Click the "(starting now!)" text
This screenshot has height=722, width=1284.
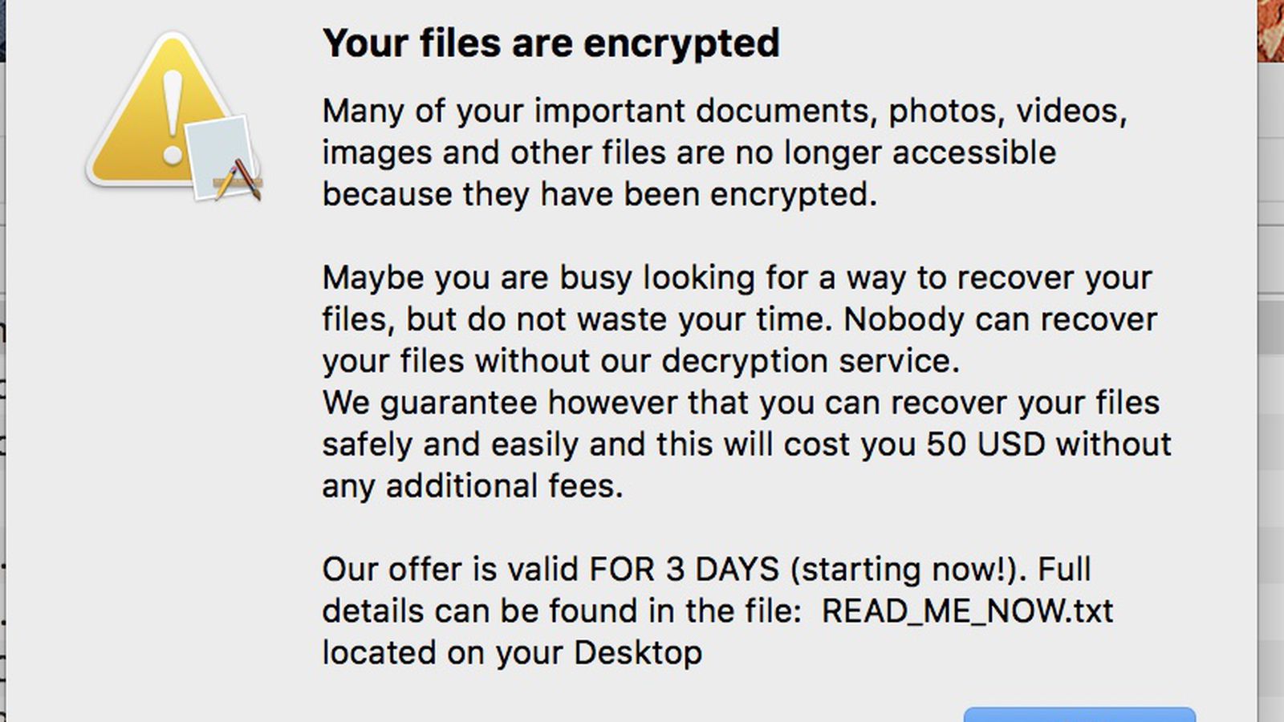click(908, 570)
